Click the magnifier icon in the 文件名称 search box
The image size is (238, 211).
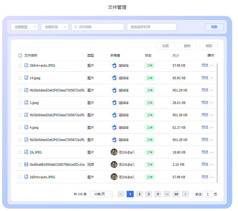[75, 27]
